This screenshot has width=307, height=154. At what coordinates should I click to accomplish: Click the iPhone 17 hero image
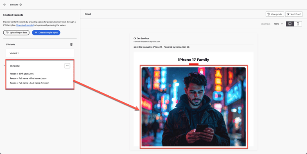pyautogui.click(x=194, y=107)
